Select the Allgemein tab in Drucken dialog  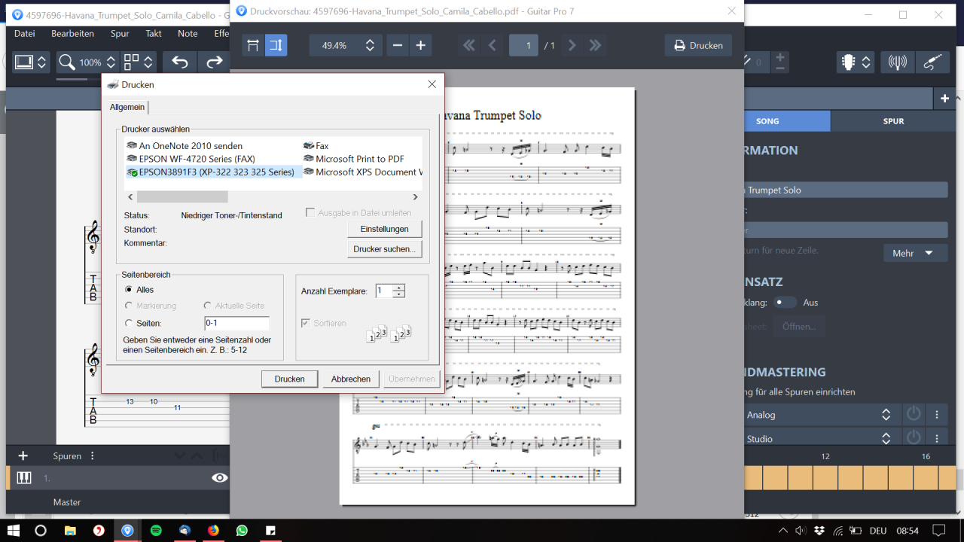(x=127, y=107)
